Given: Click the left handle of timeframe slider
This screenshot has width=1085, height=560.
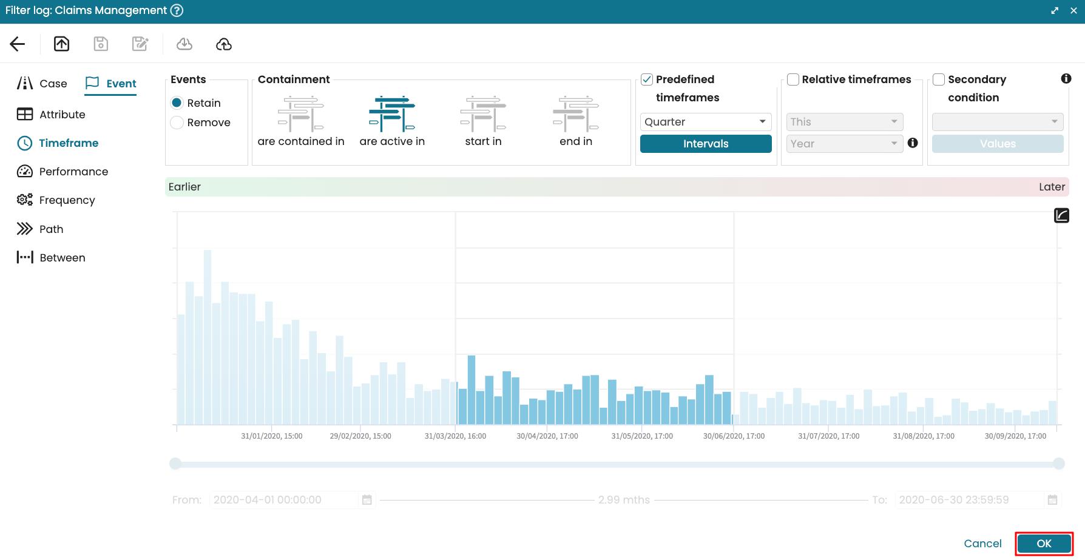Looking at the screenshot, I should pos(175,464).
